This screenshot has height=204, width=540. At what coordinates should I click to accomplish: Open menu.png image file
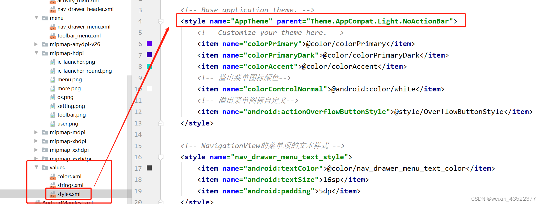pyautogui.click(x=70, y=80)
